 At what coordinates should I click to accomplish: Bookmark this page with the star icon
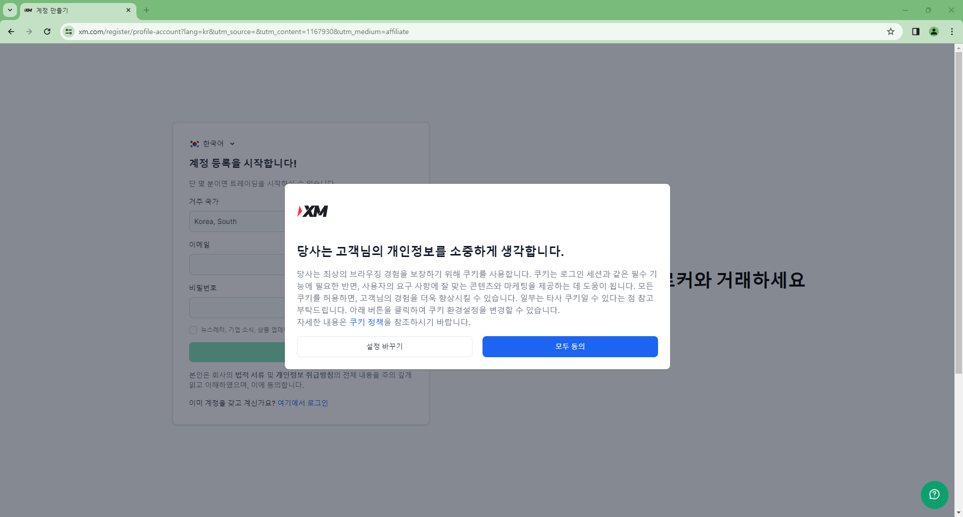pyautogui.click(x=891, y=31)
